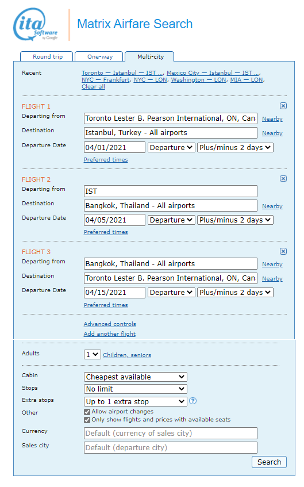Click Nearby for Flight 3 destination Toronto
Screen dimensions: 304x487
(272, 279)
